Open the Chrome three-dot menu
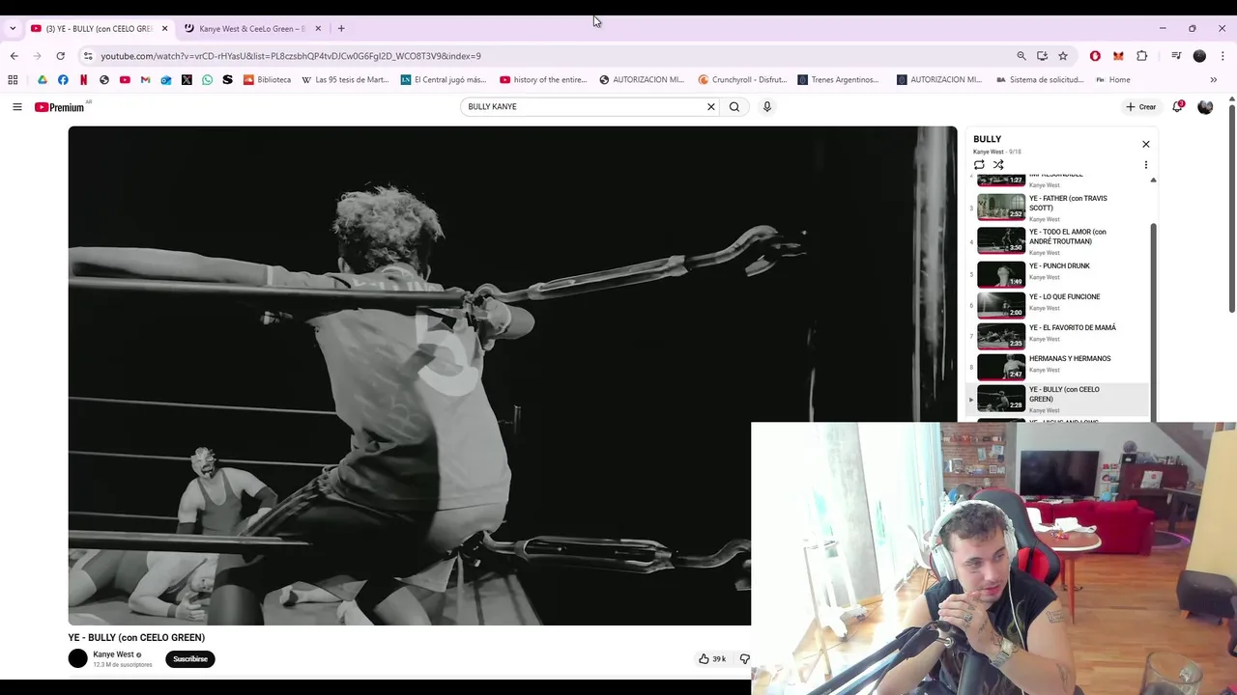This screenshot has height=695, width=1237. point(1223,56)
